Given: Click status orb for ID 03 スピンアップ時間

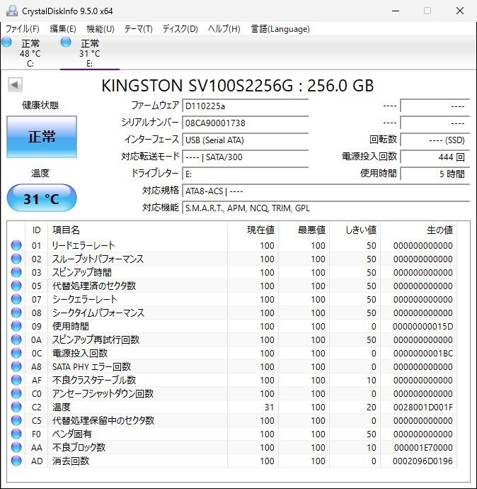Looking at the screenshot, I should 16,272.
